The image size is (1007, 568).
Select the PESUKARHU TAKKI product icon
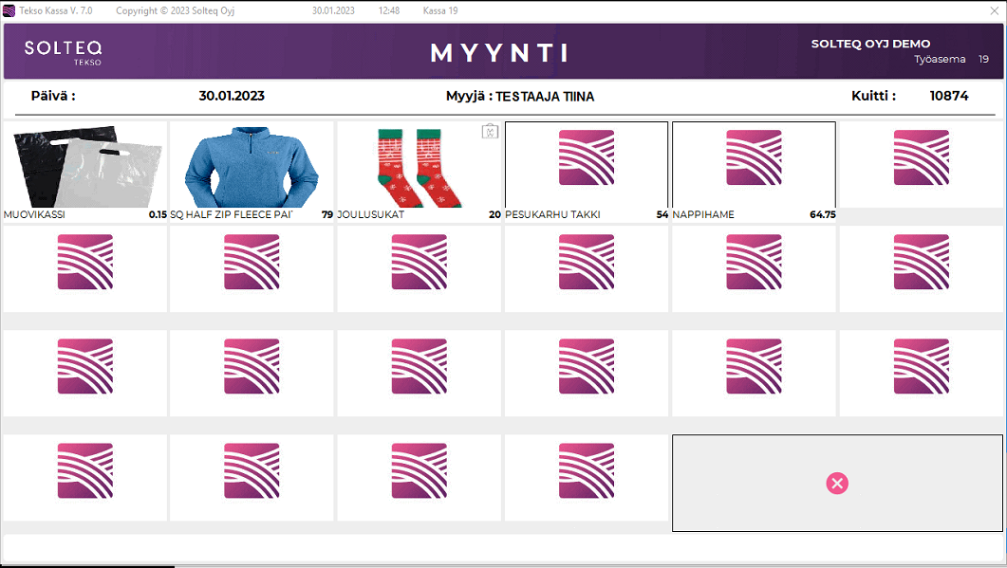click(x=587, y=157)
